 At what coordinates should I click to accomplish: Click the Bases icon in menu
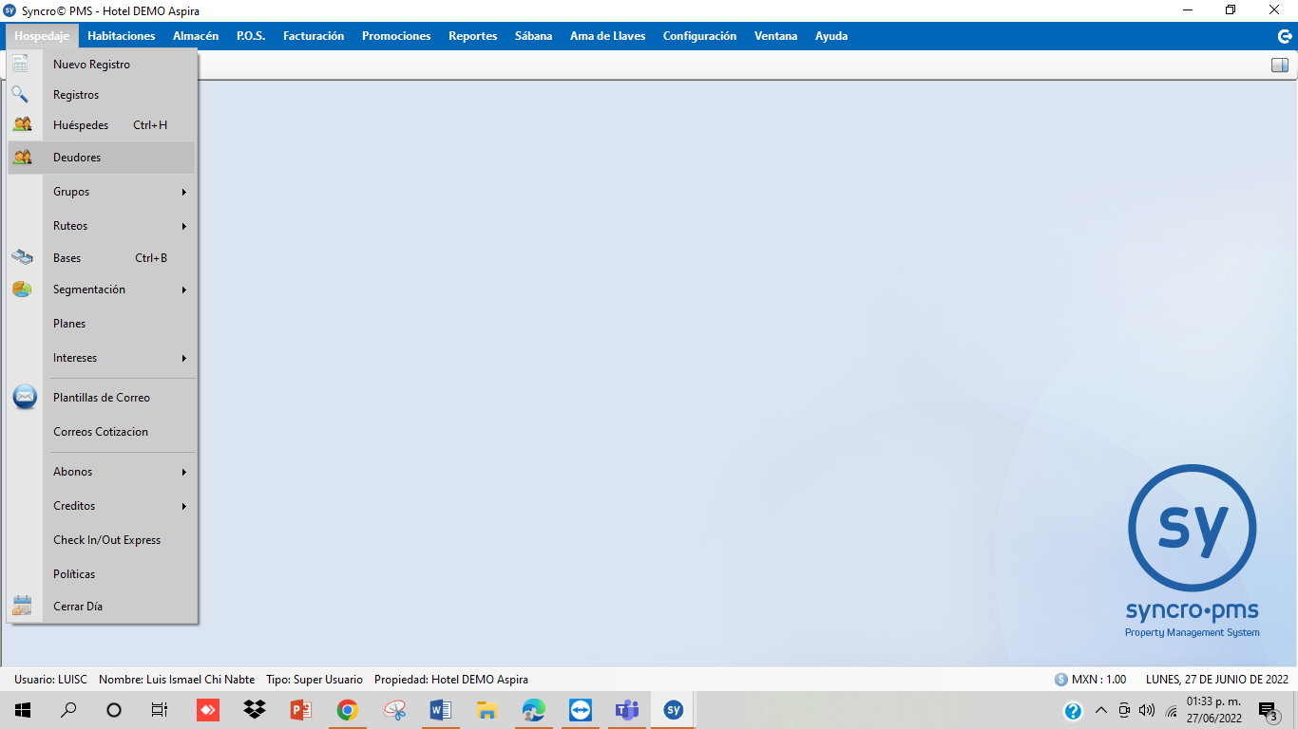22,258
